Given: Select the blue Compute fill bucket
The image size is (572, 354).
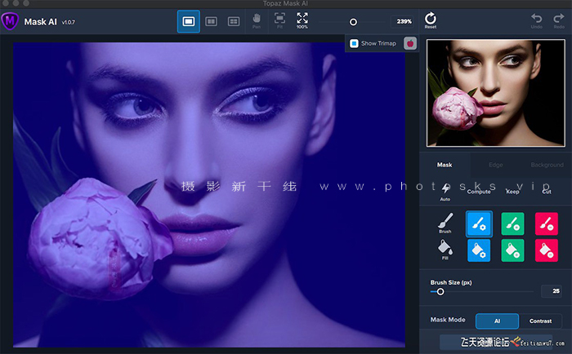Looking at the screenshot, I should pos(479,250).
